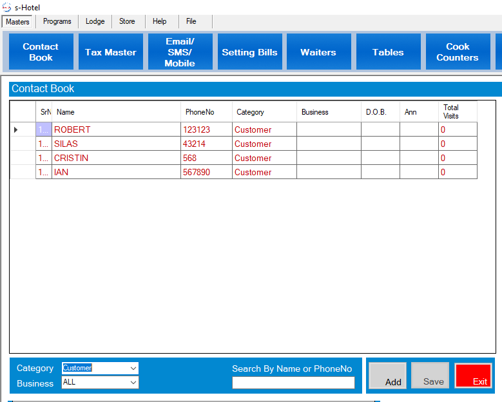Click the red Exit button
The image size is (502, 402).
pos(473,376)
